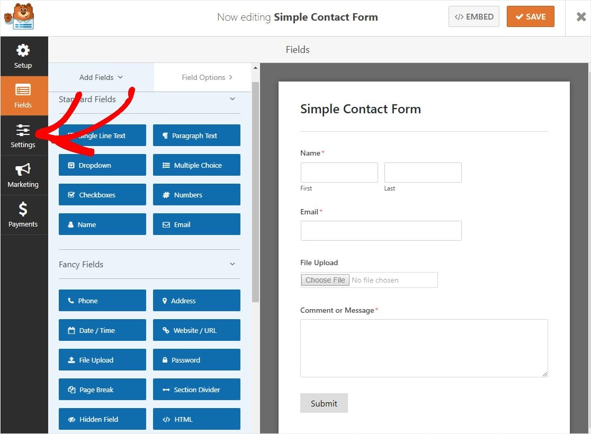Add a Hidden Field

pos(102,419)
